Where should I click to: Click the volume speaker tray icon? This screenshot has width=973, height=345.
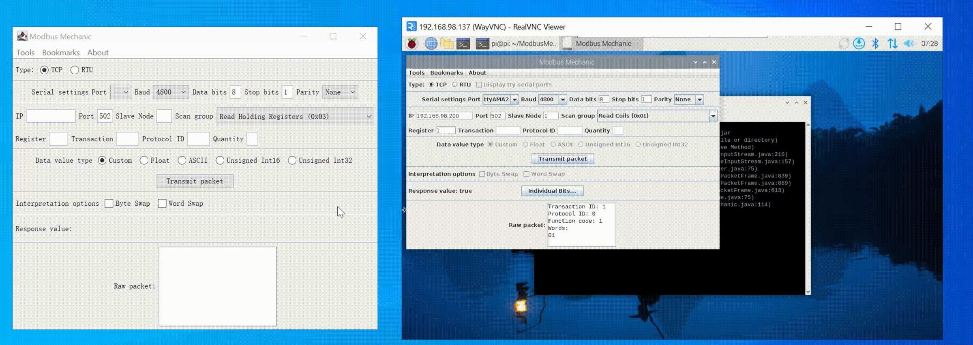909,43
